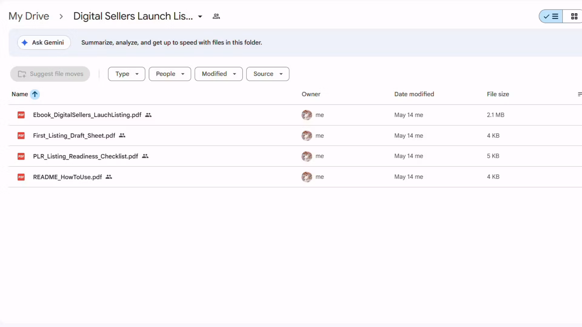This screenshot has width=582, height=327.
Task: Click the 4 KB size in First_Listing_Draft_Sheet row
Action: click(493, 136)
